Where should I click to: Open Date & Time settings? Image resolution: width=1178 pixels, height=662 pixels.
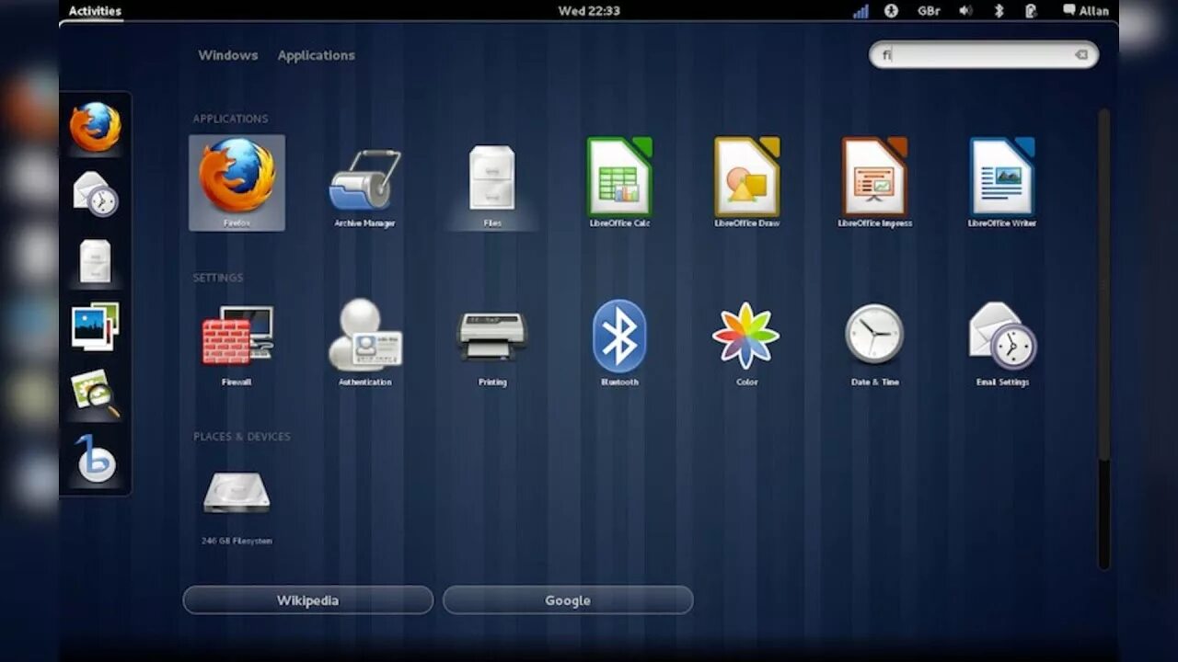(874, 343)
